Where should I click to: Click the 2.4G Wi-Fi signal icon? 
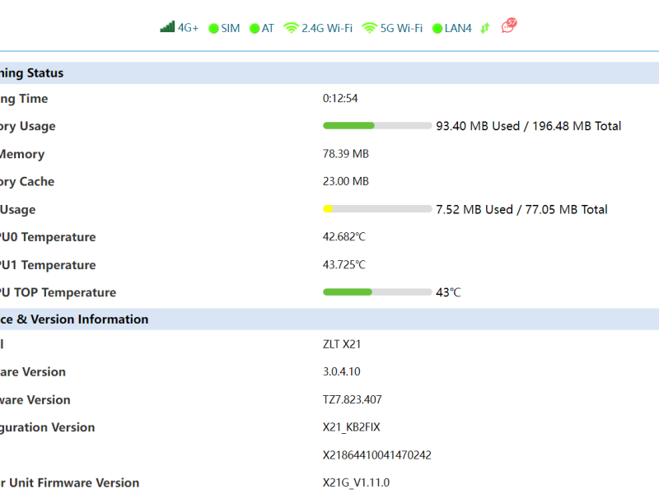click(291, 28)
